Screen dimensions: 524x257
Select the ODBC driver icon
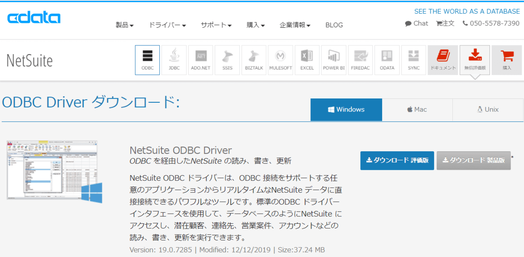(148, 60)
